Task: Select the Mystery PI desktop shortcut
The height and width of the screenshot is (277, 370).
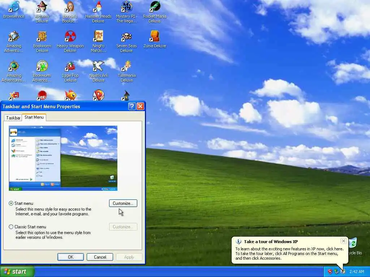Action: (x=127, y=12)
